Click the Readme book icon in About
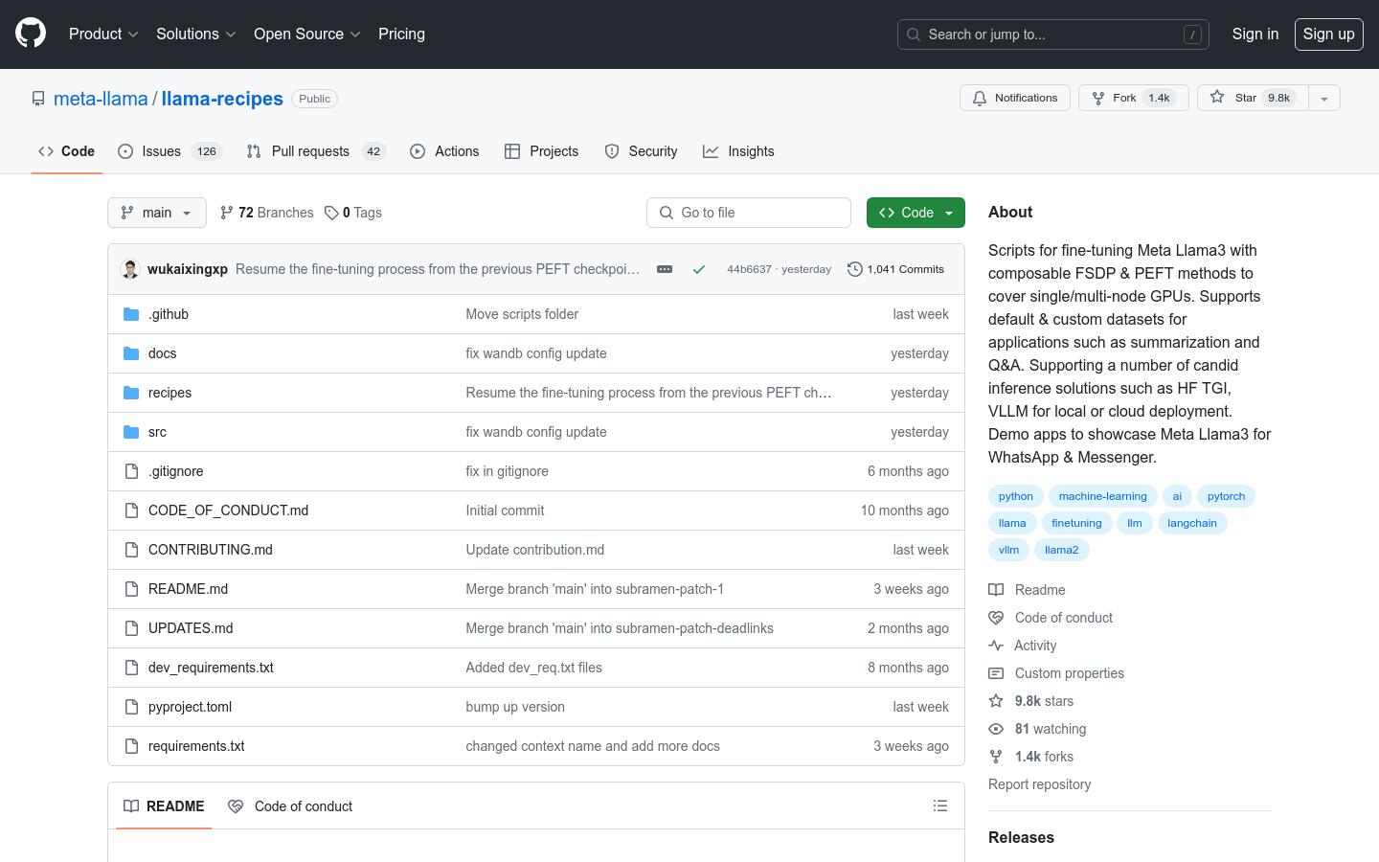Viewport: 1379px width, 862px height. pos(996,590)
